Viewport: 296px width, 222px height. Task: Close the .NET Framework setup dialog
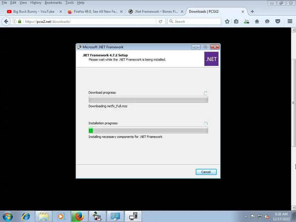click(x=215, y=47)
